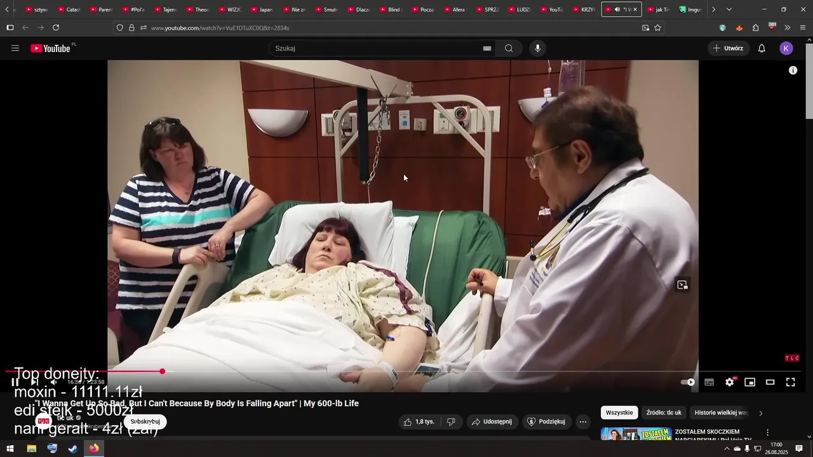Screen dimensions: 813x457
Task: Show more toolbar tools overflow chevron
Action: point(787,28)
